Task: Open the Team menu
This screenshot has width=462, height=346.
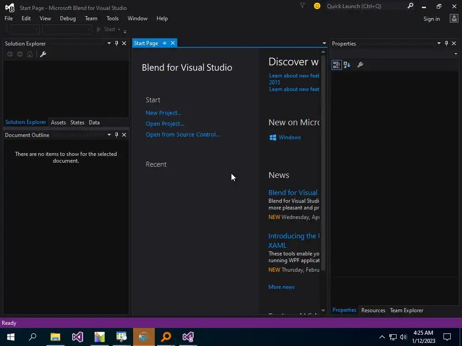Action: click(x=91, y=18)
